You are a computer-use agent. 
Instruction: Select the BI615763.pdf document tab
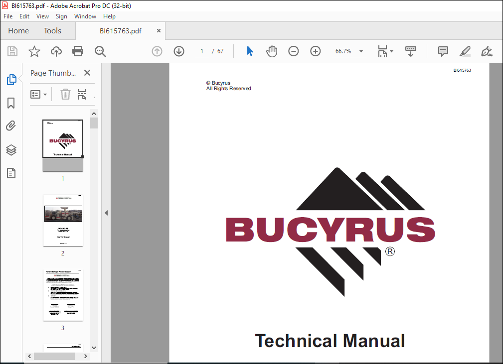point(120,31)
